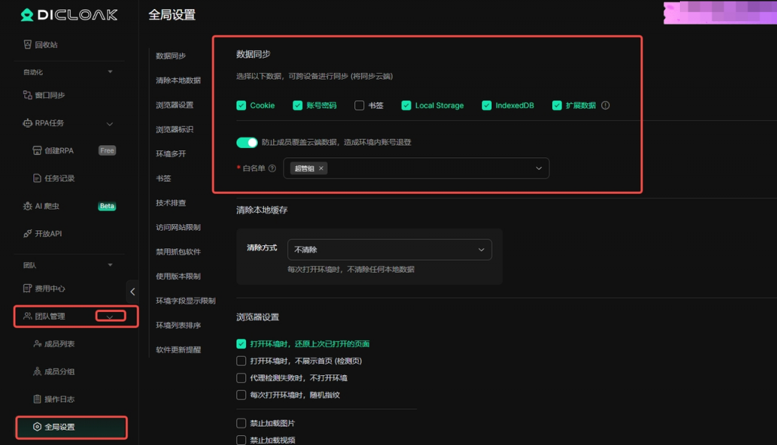The image size is (777, 445).
Task: Expand the 白名单 selection dropdown
Action: click(x=539, y=169)
